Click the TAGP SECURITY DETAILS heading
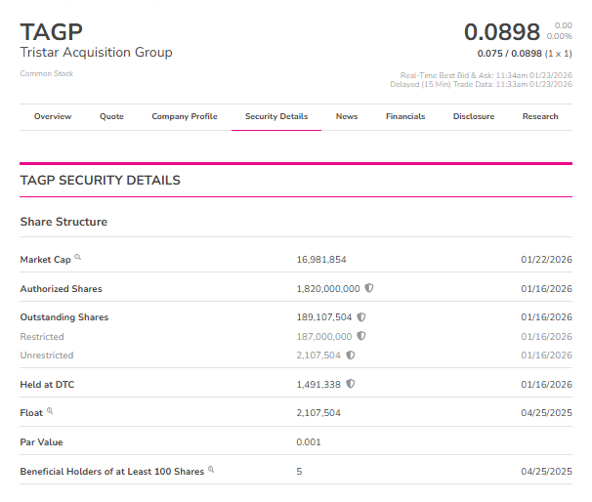This screenshot has width=592, height=502. 100,180
